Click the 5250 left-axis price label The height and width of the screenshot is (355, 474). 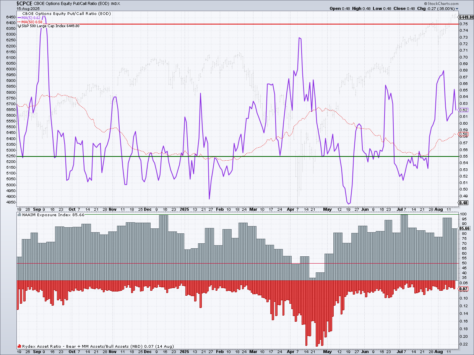tap(10, 156)
